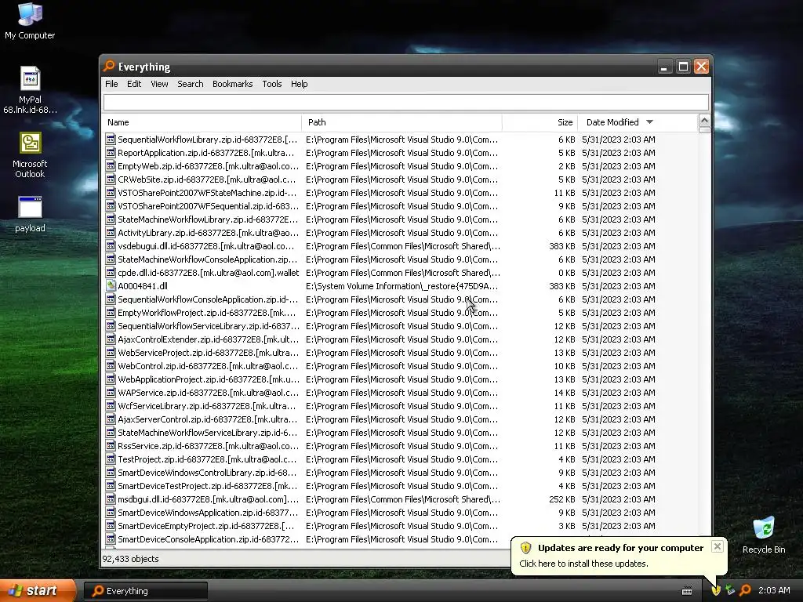Sort by the Size column header
The height and width of the screenshot is (602, 803).
(540, 122)
